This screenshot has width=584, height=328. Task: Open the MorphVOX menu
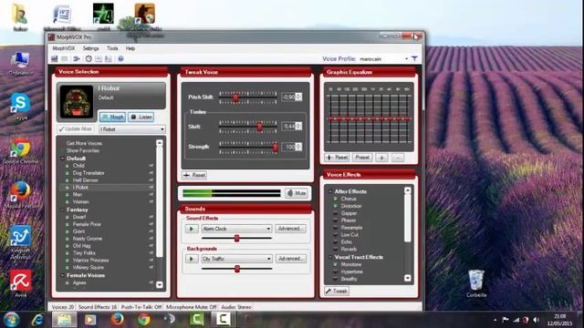point(64,48)
